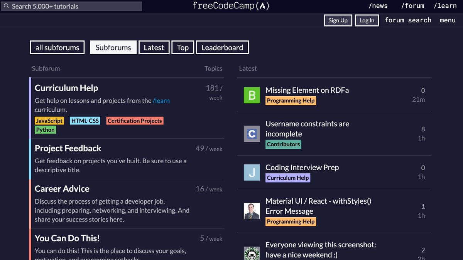Open the menu in the header

448,20
